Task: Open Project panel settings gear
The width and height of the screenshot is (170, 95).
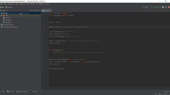Action: click(x=36, y=11)
